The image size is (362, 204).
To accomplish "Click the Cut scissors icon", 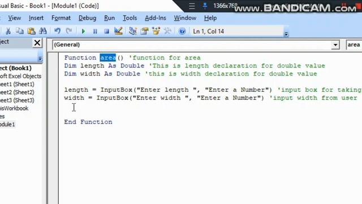I will [x=8, y=31].
